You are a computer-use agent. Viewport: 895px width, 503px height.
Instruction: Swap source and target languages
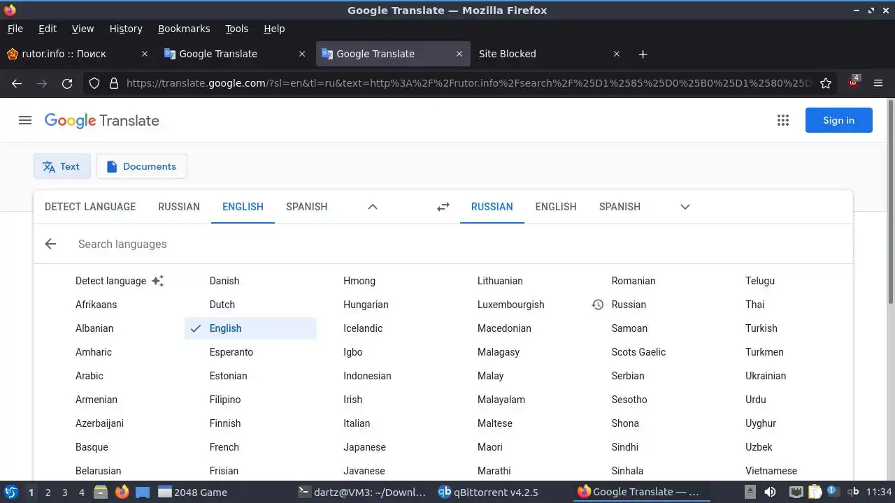[443, 207]
